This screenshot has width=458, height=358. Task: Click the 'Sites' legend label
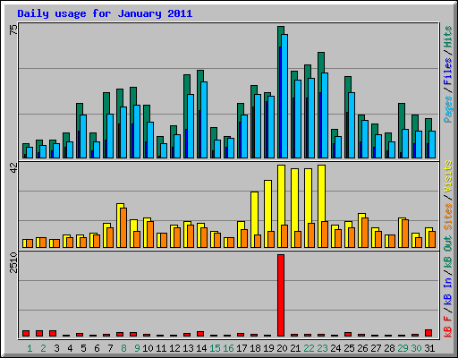(447, 217)
